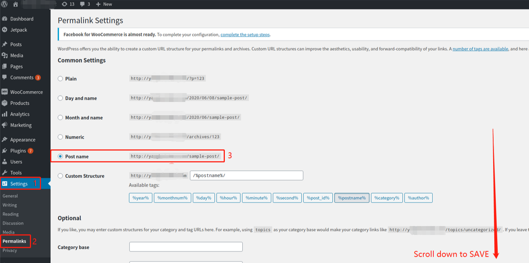Insert the %year% tag button
The image size is (529, 263).
pyautogui.click(x=141, y=198)
